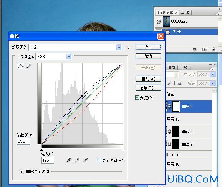The height and width of the screenshot is (187, 222).
Task: Open the preset options menu icon
Action: [127, 47]
